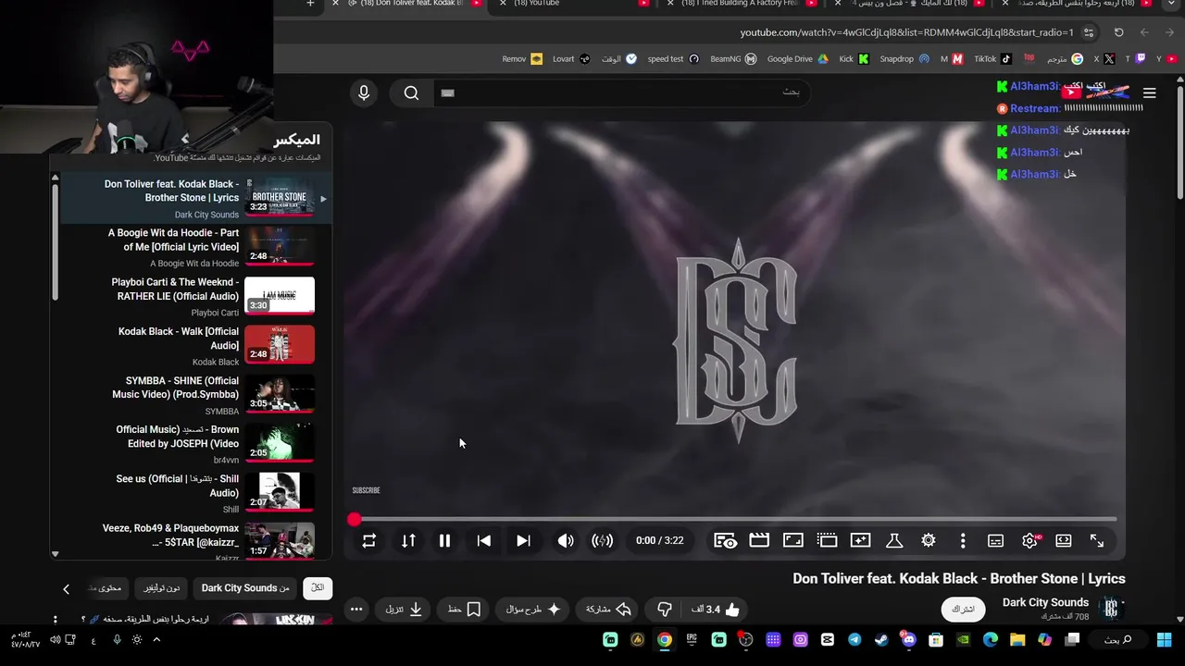This screenshot has height=666, width=1185.
Task: Switch player to theater view
Action: (1064, 541)
